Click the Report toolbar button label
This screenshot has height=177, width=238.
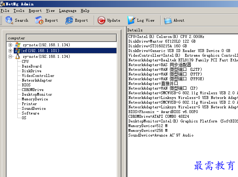[x=51, y=20]
